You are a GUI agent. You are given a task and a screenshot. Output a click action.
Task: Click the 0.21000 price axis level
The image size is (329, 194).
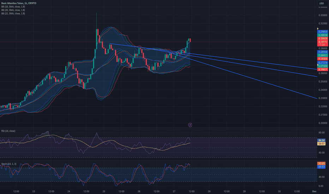pos(323,115)
